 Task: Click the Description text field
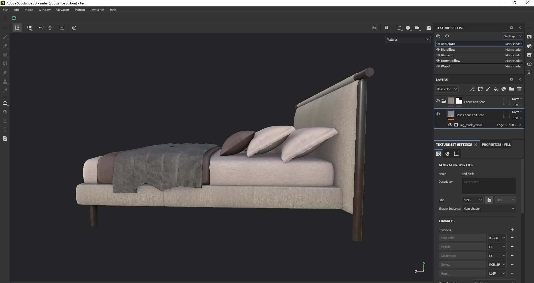[x=489, y=186]
